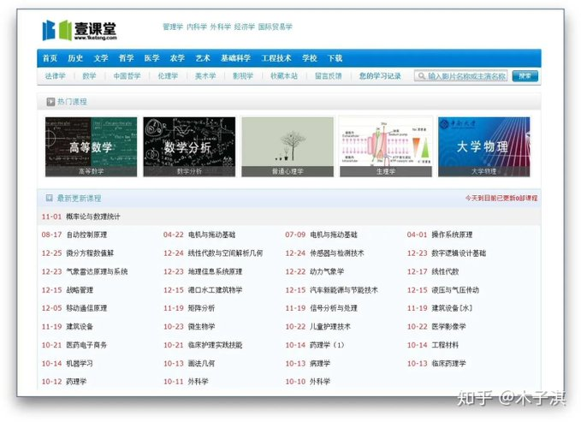
Task: Open the 移动通信原理 course dated 12-05
Action: [86, 308]
